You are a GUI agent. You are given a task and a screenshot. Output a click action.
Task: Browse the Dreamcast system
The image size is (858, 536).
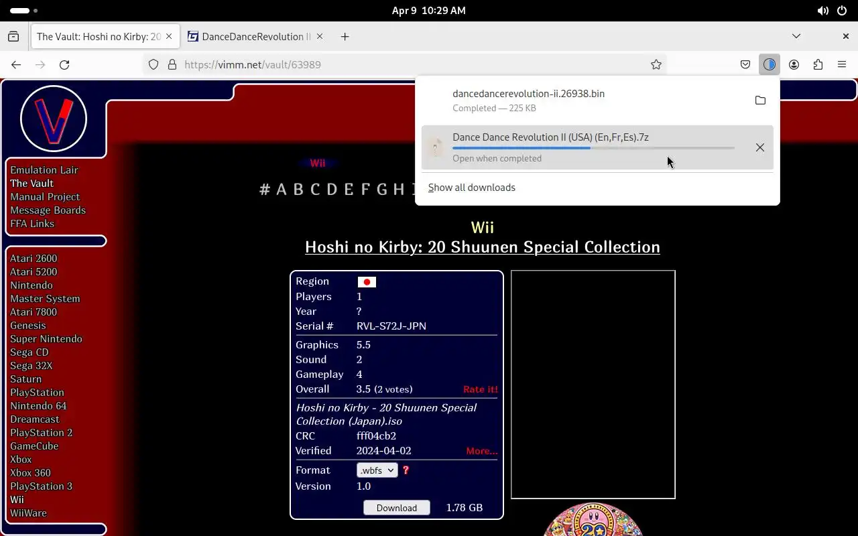pyautogui.click(x=35, y=419)
